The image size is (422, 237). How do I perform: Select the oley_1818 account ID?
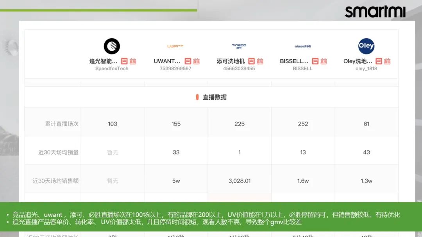[x=366, y=69]
